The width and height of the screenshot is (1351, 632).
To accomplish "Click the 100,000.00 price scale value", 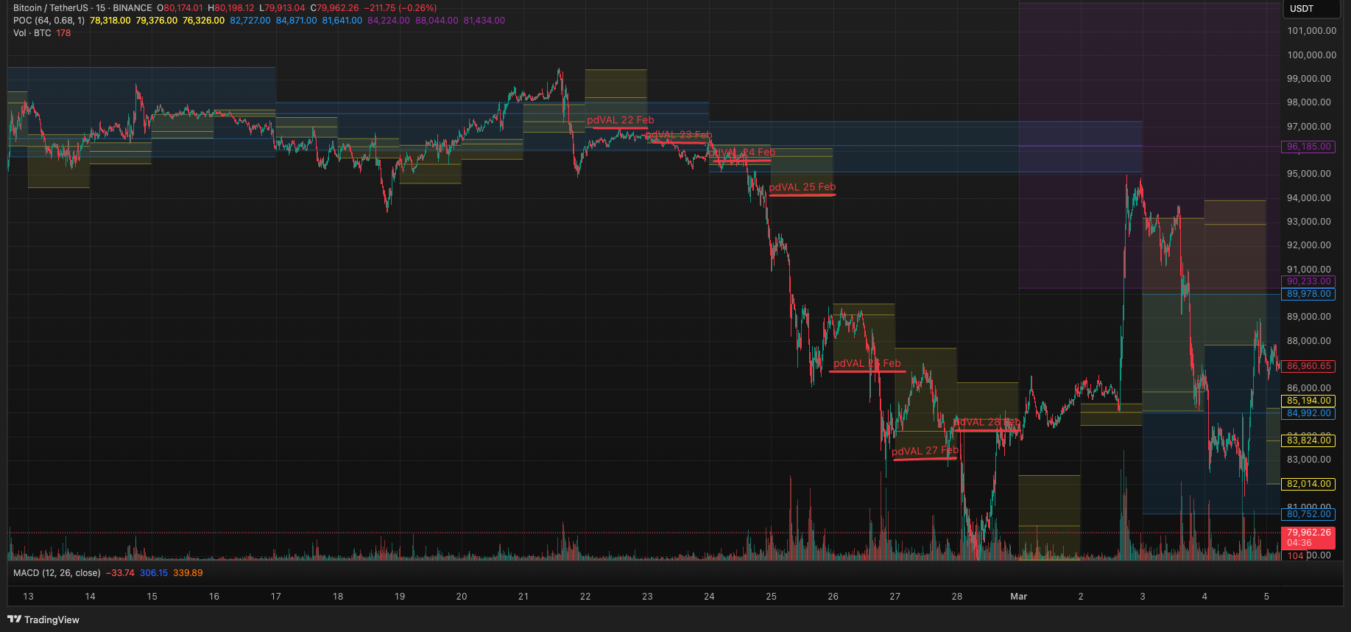I will click(1311, 55).
